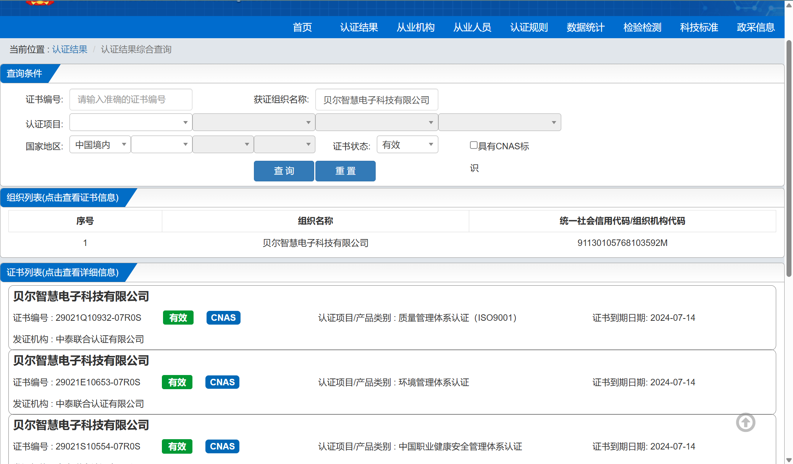Image resolution: width=793 pixels, height=464 pixels.
Task: Open the 认证结果 navigation menu
Action: click(359, 27)
